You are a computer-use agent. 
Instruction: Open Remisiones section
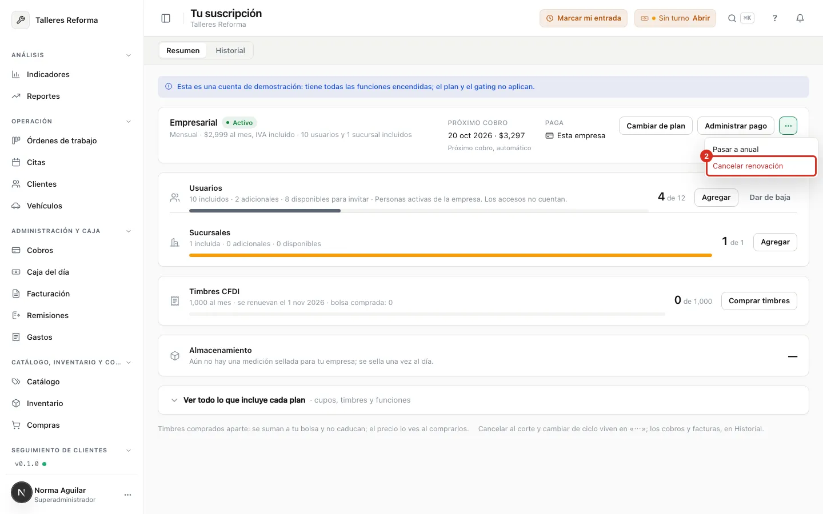click(x=71, y=315)
